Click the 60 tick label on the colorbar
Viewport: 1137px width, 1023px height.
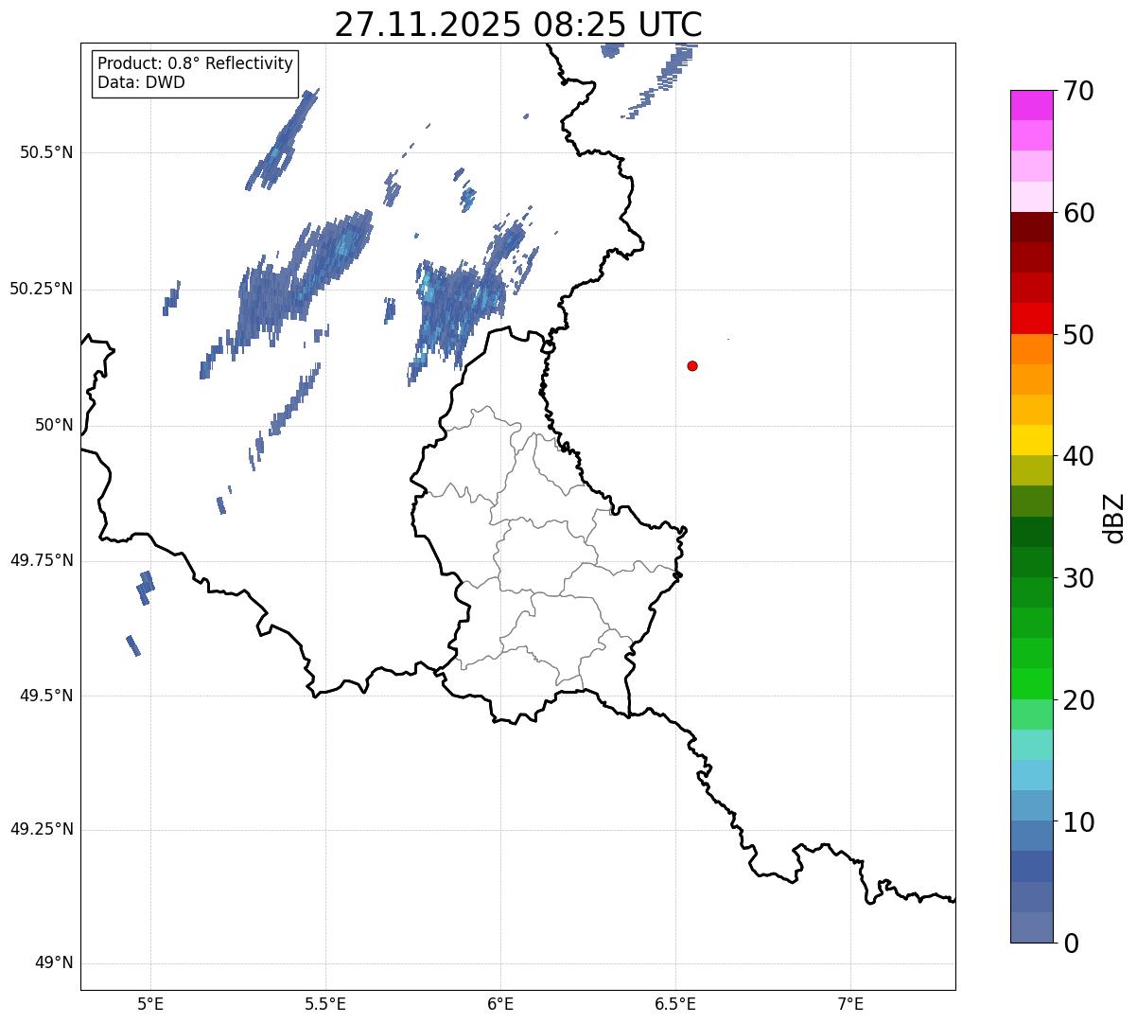pyautogui.click(x=1078, y=214)
